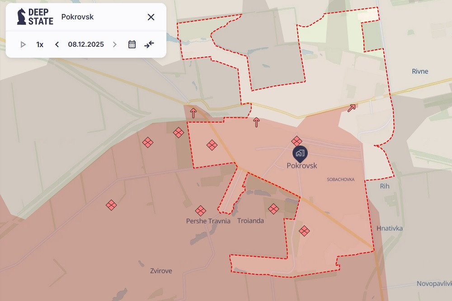Select the Hnativka settlement label
This screenshot has height=301, width=452.
pos(389,229)
